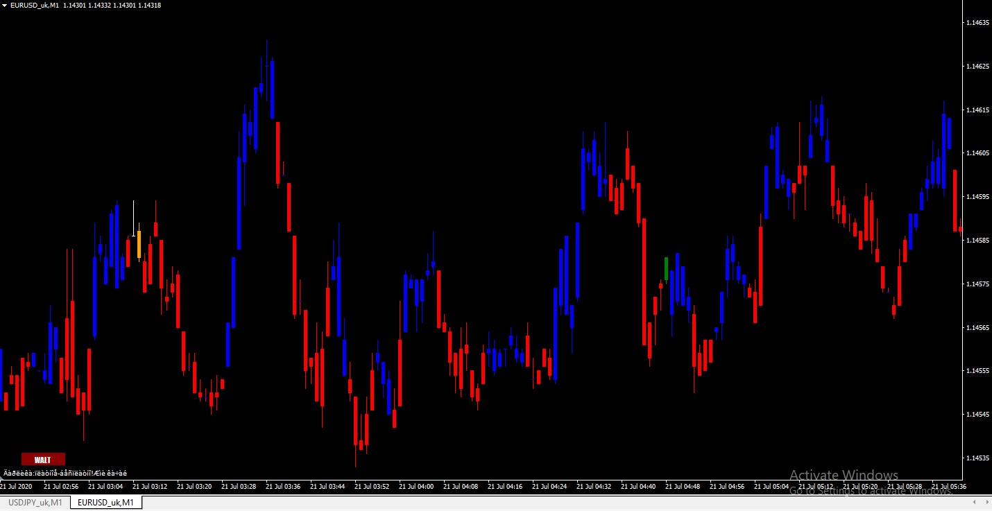Click the left chart-tab scroll arrow
Image resolution: width=992 pixels, height=511 pixels.
(x=975, y=502)
